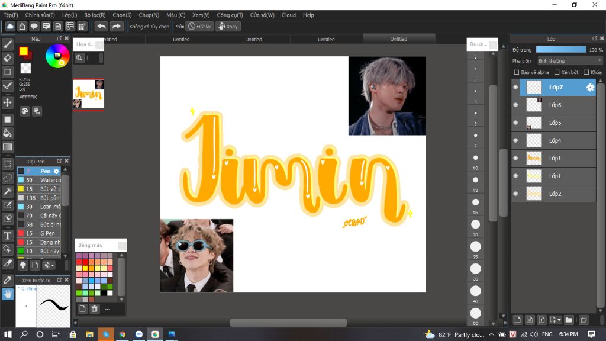
Task: Undock the Màu color panel
Action: (x=59, y=38)
